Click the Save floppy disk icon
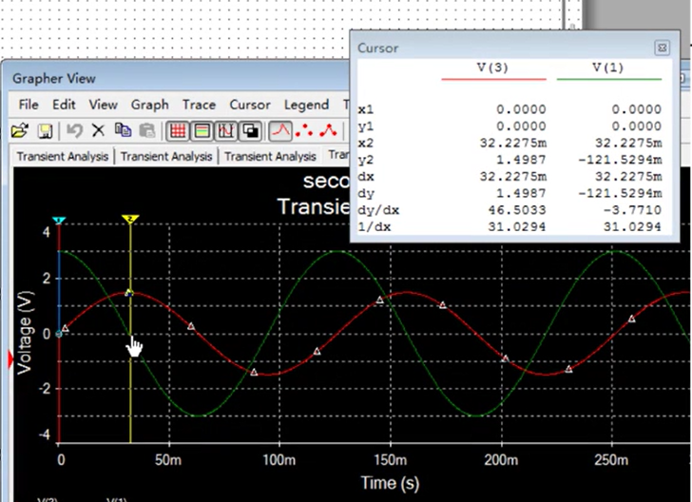The height and width of the screenshot is (502, 692). point(44,130)
